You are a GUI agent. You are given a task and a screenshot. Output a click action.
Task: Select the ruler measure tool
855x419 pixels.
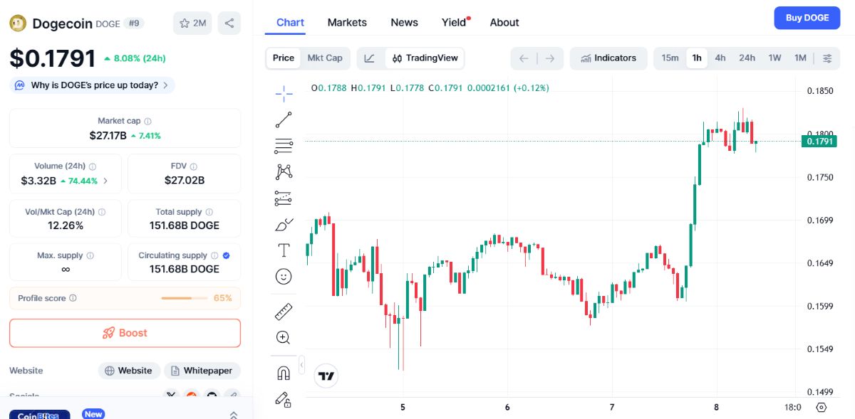(284, 312)
